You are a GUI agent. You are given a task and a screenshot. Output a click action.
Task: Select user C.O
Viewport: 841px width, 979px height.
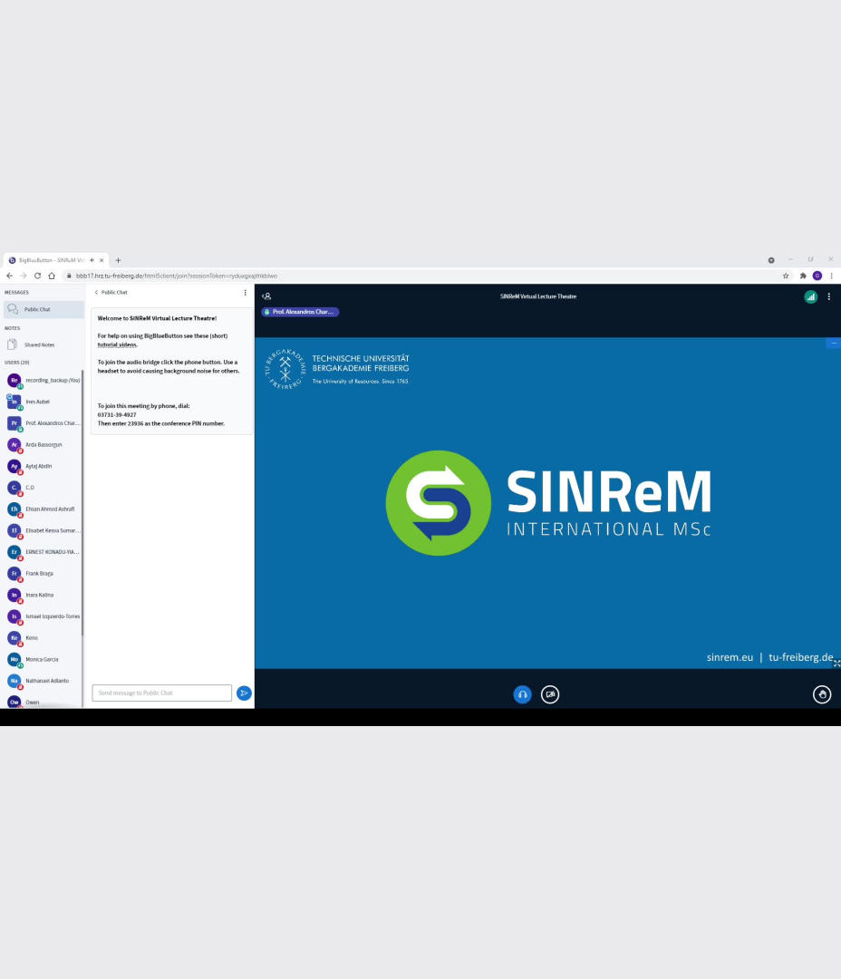[43, 488]
